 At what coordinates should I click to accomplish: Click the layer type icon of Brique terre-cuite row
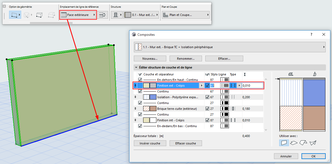coord(233,109)
